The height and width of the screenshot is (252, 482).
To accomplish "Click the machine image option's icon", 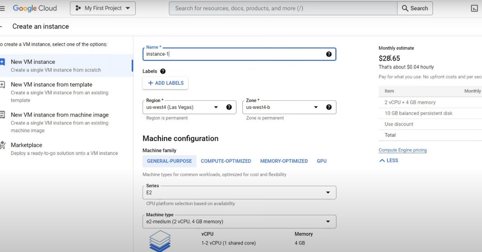I will (x=2, y=115).
